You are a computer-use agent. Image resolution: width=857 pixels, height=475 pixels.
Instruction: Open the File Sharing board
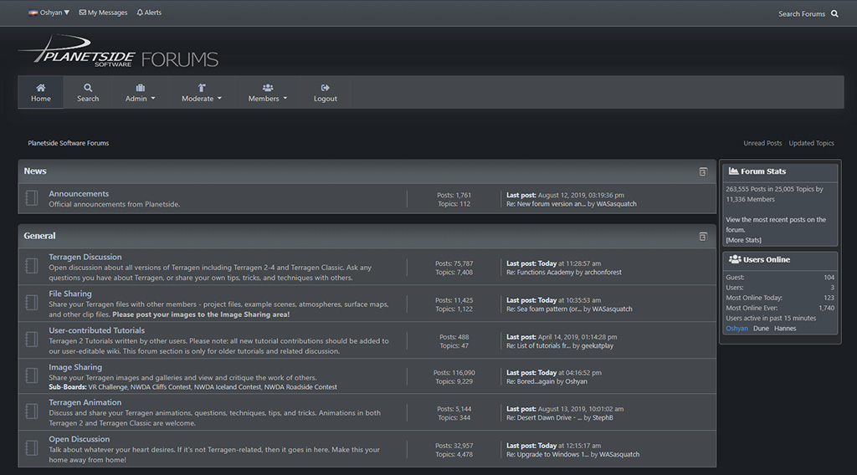coord(70,294)
